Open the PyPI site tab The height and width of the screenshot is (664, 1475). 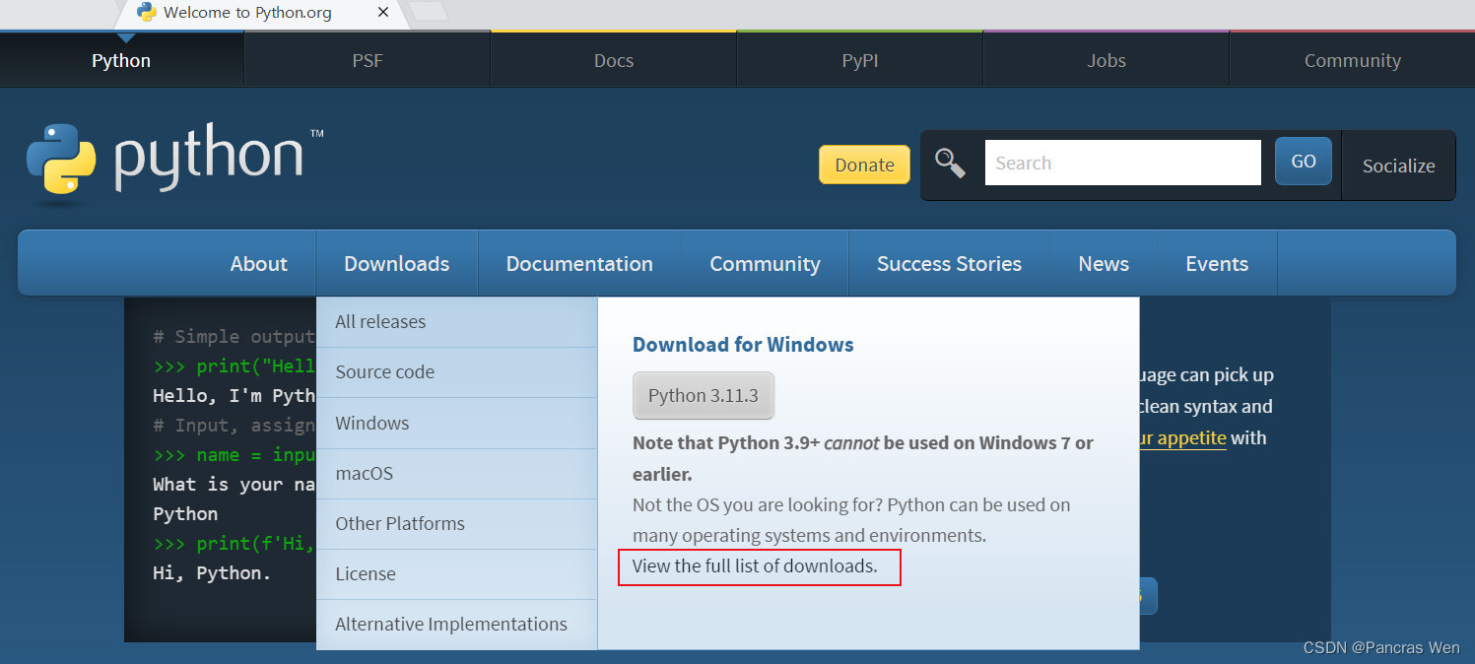[x=860, y=60]
